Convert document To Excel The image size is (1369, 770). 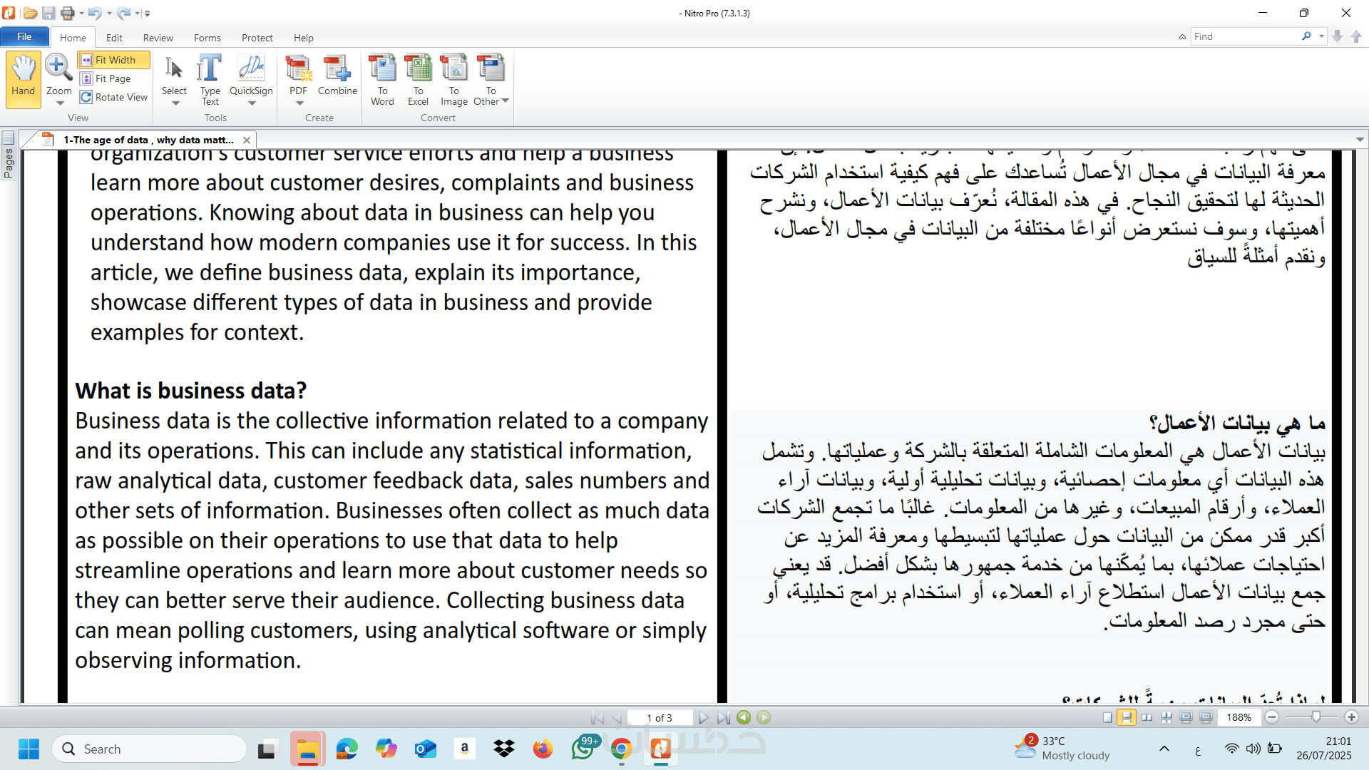point(418,78)
